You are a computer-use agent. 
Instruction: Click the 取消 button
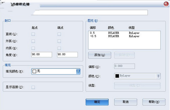126,102
